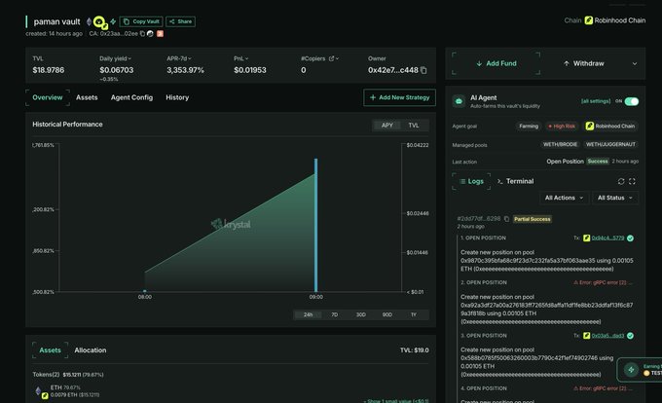The height and width of the screenshot is (403, 662).
Task: Expand the Withdraw options chevron
Action: coord(635,63)
